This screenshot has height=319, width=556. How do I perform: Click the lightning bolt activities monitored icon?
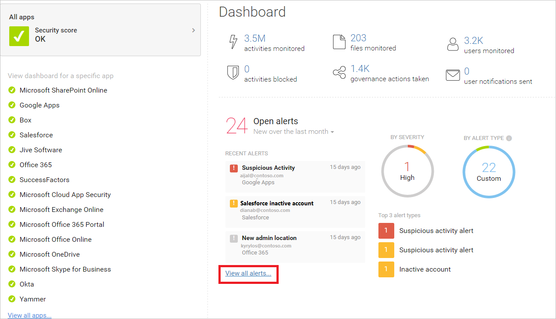pos(233,42)
